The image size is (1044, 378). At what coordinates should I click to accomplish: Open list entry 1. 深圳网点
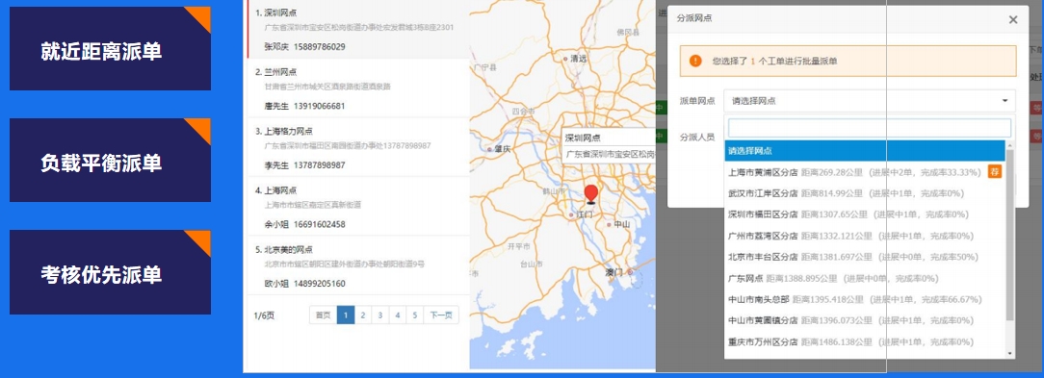357,29
